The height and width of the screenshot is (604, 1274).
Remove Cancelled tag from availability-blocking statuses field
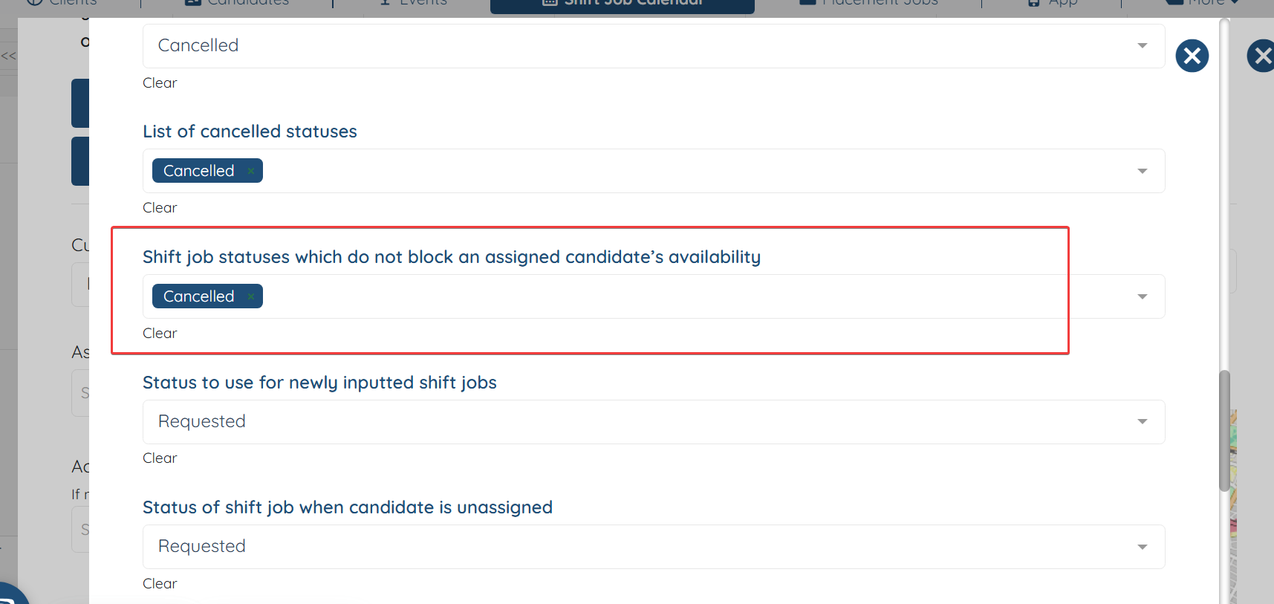251,296
